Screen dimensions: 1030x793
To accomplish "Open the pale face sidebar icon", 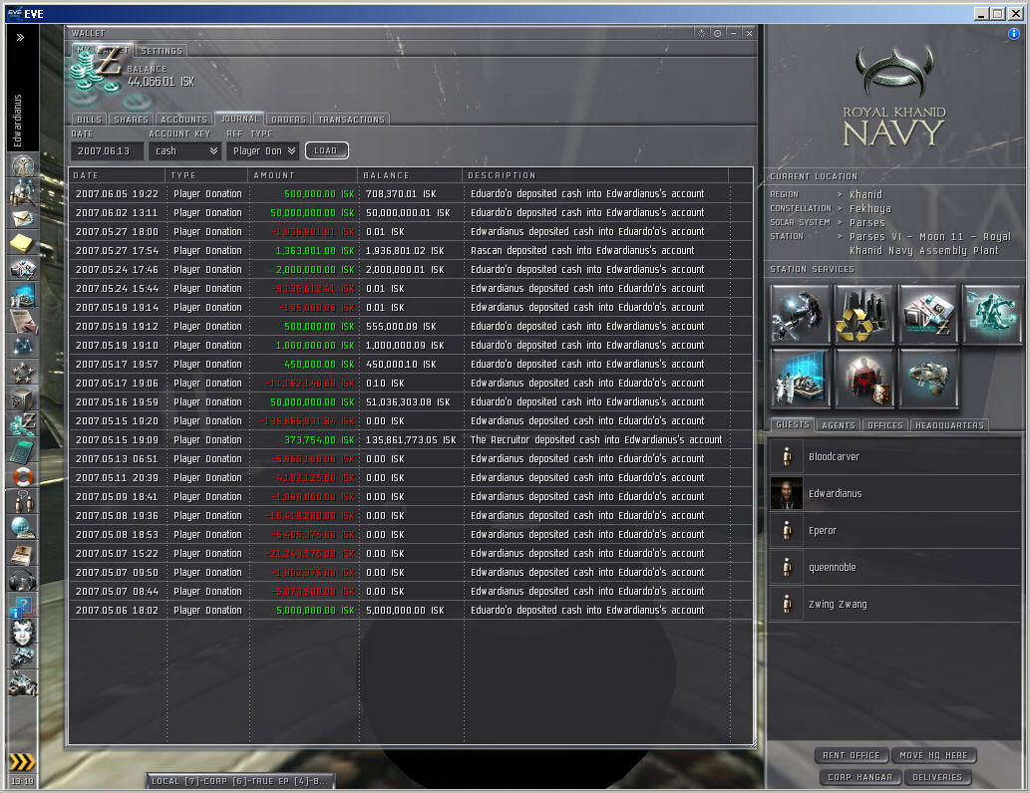I will [22, 632].
